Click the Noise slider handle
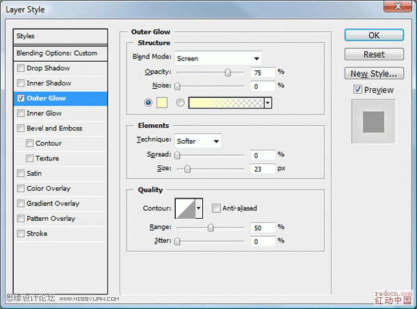The image size is (417, 309). [x=177, y=86]
